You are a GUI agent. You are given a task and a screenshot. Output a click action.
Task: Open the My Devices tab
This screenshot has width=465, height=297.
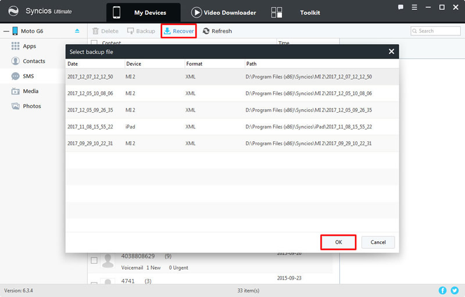143,12
